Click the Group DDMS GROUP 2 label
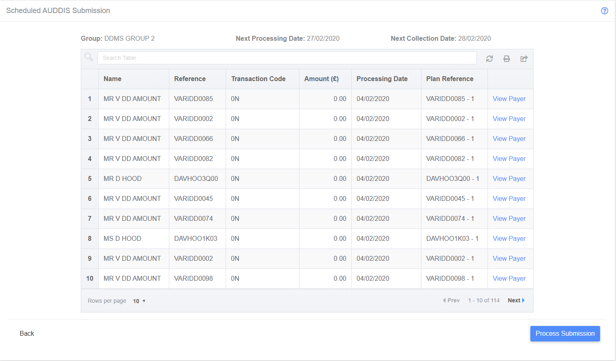Screen dimensions: 616x361 (x=117, y=39)
